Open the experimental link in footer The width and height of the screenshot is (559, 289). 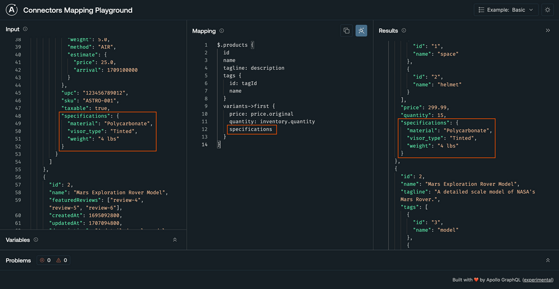click(x=538, y=280)
